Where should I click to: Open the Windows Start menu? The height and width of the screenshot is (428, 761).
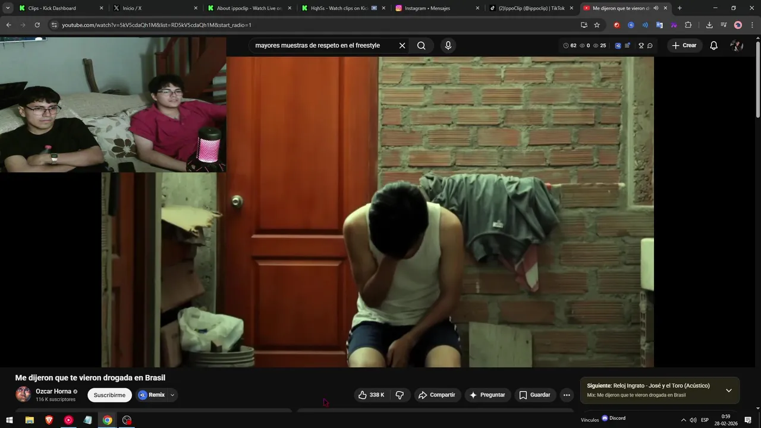(x=10, y=420)
